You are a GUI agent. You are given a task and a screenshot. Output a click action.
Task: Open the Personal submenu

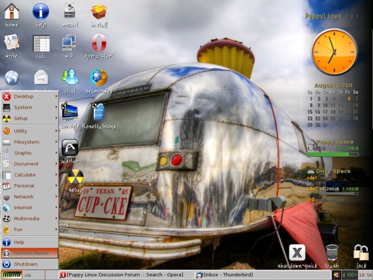(x=30, y=185)
